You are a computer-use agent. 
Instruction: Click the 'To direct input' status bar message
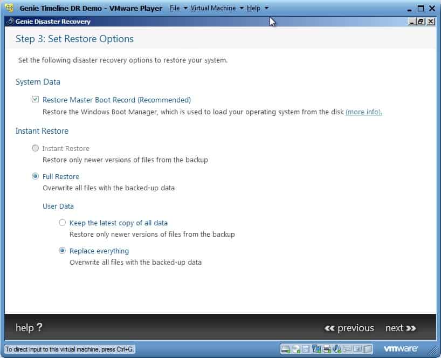(x=69, y=349)
